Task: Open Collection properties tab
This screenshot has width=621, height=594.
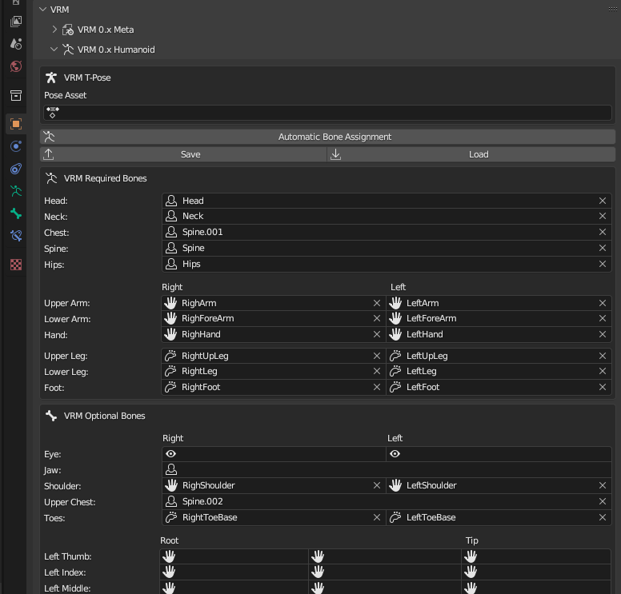Action: (16, 95)
